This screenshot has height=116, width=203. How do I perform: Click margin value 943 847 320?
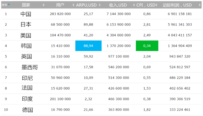(180, 56)
